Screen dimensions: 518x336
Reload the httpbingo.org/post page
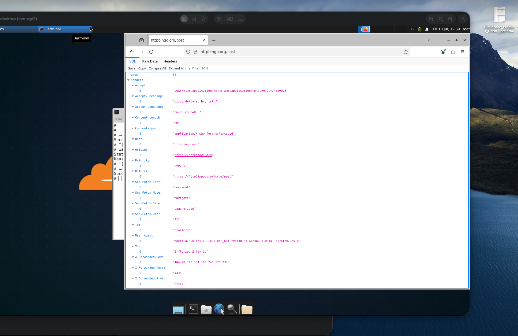coord(151,52)
